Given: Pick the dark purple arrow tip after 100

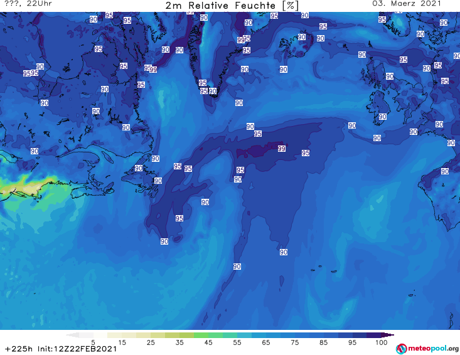Looking at the screenshot, I should [x=388, y=335].
